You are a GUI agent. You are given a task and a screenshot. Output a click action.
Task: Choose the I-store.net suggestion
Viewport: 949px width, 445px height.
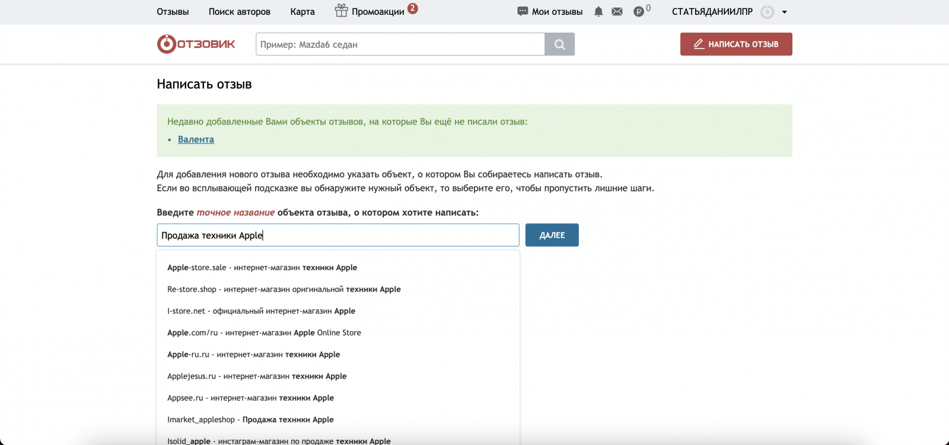(x=338, y=311)
